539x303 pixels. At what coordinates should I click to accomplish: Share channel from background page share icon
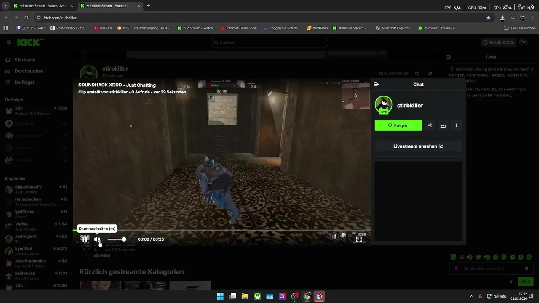[416, 73]
